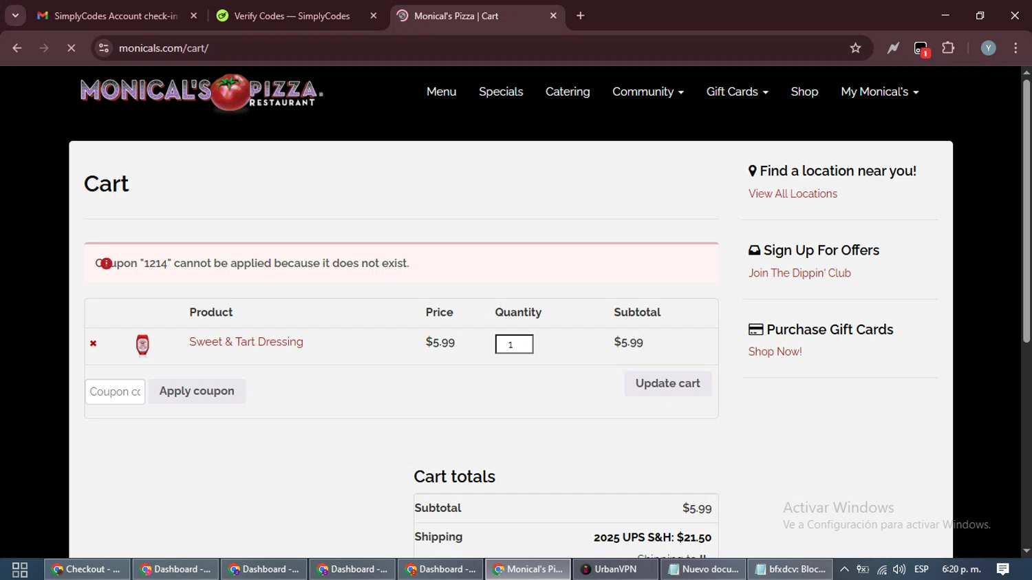Expand the Gift Cards dropdown menu
The height and width of the screenshot is (580, 1032).
737,92
